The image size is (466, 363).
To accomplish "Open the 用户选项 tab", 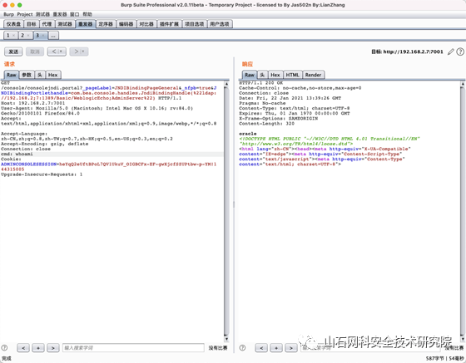I will pos(220,24).
